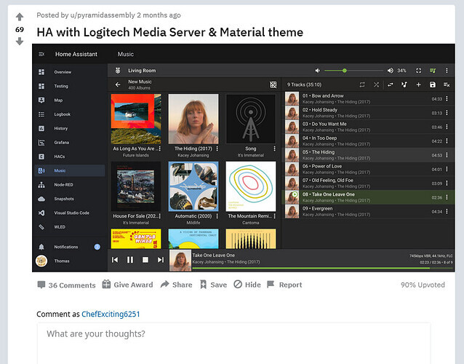
Task: Open the Grafana panel
Action: click(61, 143)
